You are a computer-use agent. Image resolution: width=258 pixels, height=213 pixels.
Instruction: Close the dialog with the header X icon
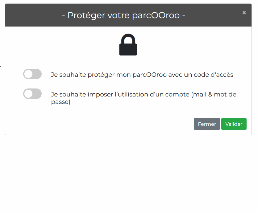[x=244, y=13]
